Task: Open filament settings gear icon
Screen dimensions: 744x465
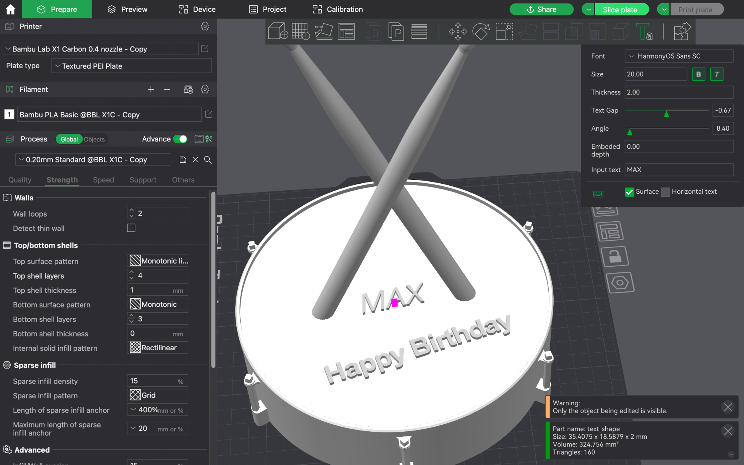Action: click(x=205, y=90)
